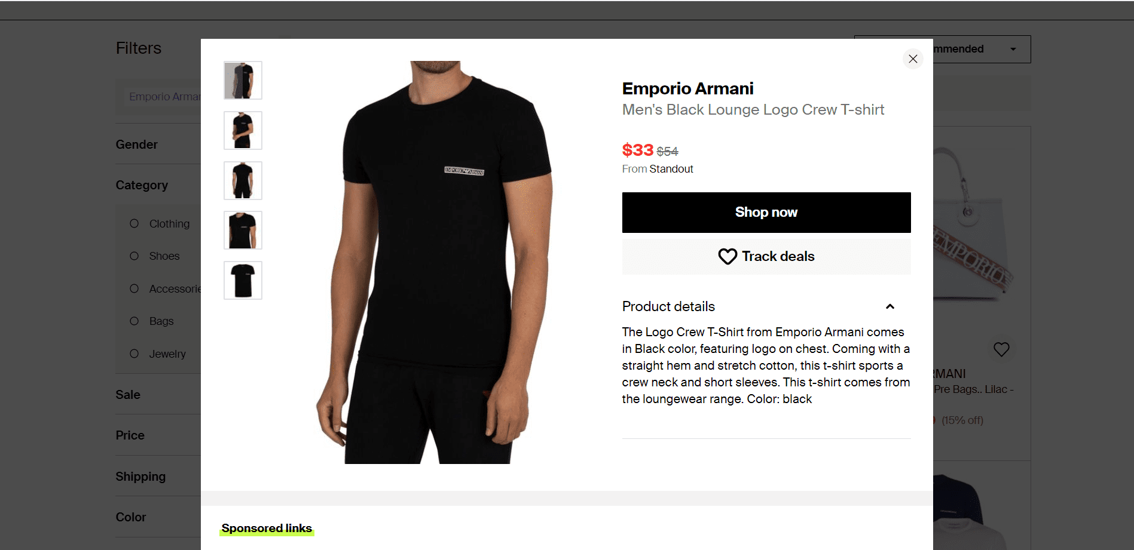Select the Shoes category radio button
1134x550 pixels.
point(135,256)
